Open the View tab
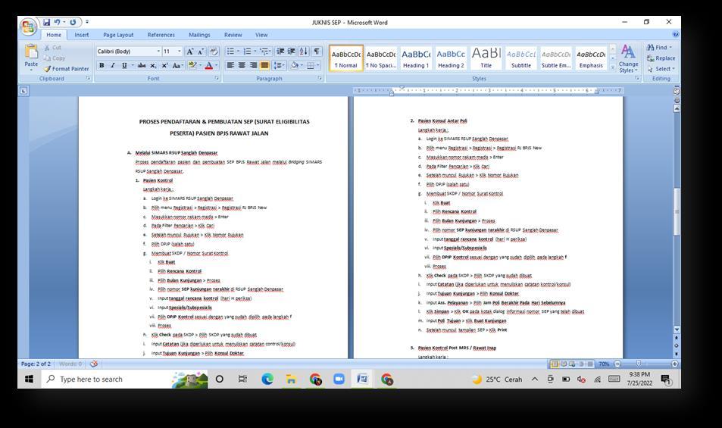The height and width of the screenshot is (428, 722). [261, 35]
